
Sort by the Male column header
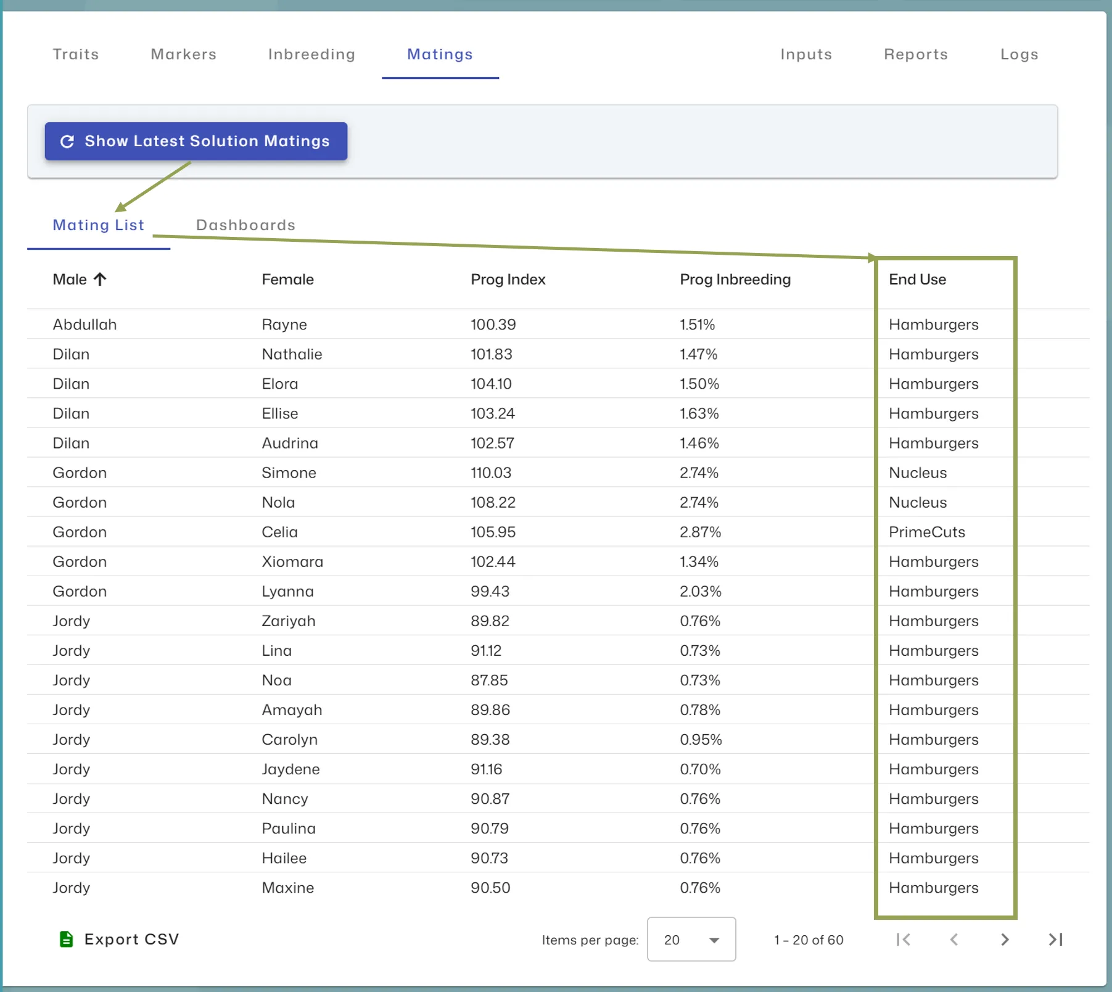[x=70, y=279]
